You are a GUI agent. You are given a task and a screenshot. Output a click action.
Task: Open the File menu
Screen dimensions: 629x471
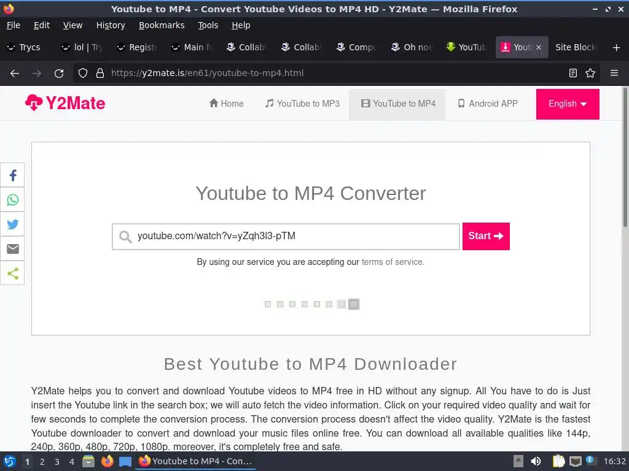14,25
